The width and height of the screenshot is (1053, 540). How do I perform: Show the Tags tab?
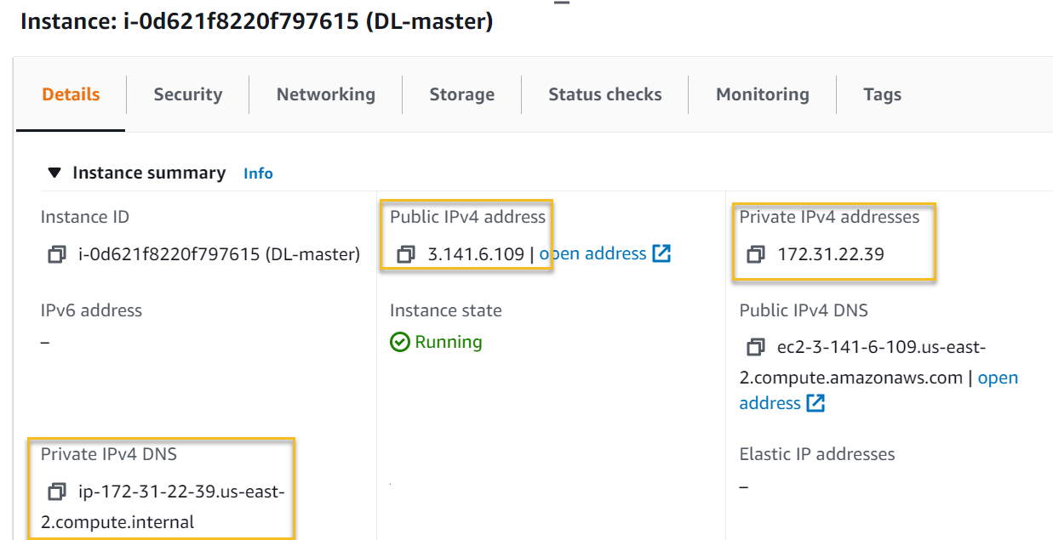(x=881, y=94)
